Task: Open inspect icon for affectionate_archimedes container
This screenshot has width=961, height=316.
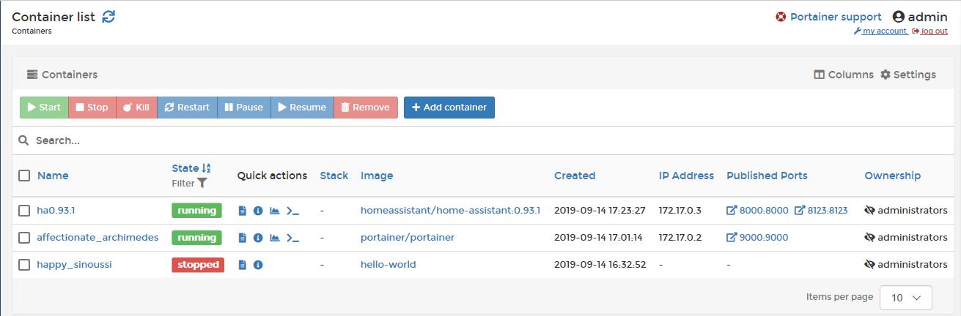Action: 258,238
